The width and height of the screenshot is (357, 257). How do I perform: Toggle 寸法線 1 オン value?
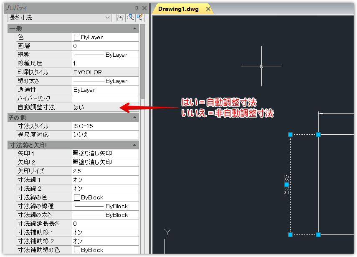tap(105, 180)
